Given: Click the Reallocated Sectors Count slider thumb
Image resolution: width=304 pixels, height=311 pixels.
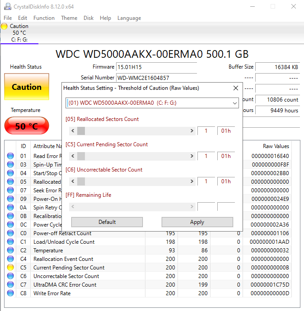Looking at the screenshot, I should pyautogui.click(x=81, y=131).
